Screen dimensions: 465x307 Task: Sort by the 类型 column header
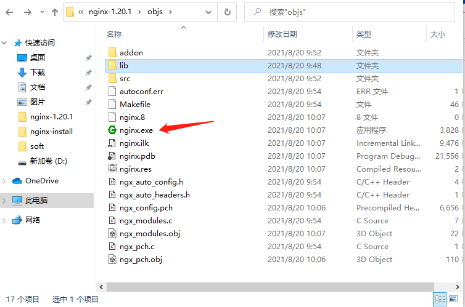(x=364, y=34)
